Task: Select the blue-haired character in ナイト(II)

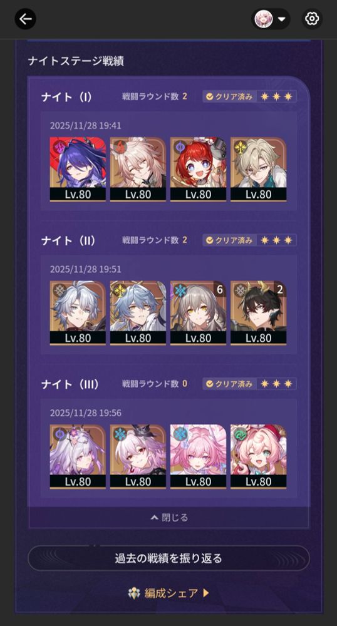Action: pos(138,313)
